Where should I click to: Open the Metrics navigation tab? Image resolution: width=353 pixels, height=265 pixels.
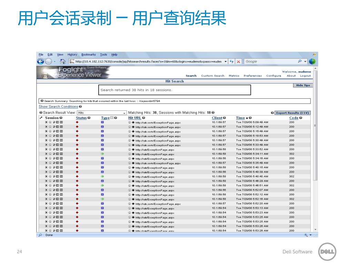234,76
